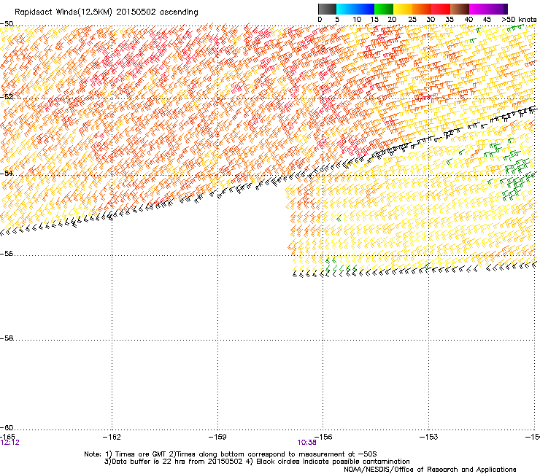This screenshot has width=540, height=474.
Task: Click the -60 latitude axis label
Action: [x=7, y=428]
